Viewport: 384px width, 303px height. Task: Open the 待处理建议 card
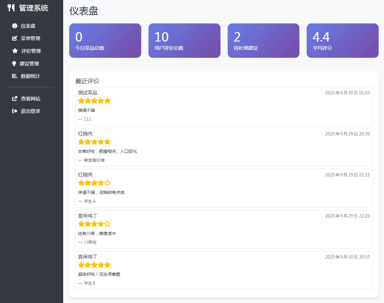click(x=263, y=41)
